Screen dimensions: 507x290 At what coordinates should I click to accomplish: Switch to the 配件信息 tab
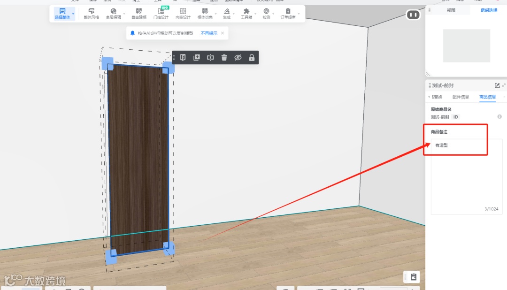(461, 97)
